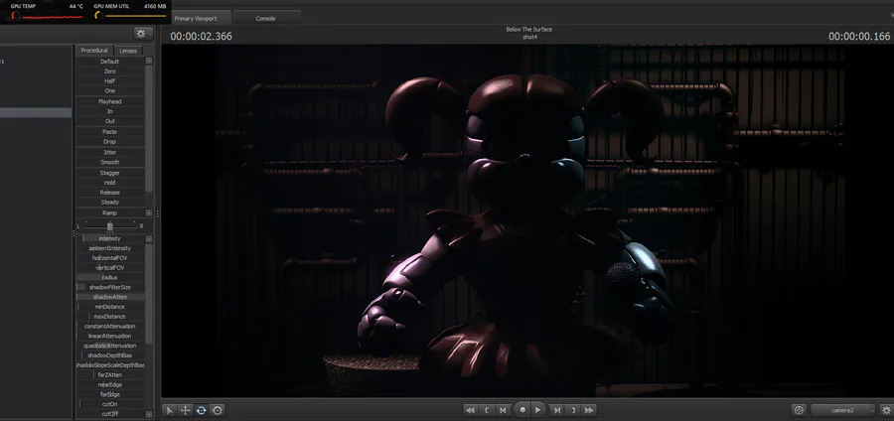This screenshot has width=894, height=421.
Task: Apply the Hold preset
Action: point(110,183)
